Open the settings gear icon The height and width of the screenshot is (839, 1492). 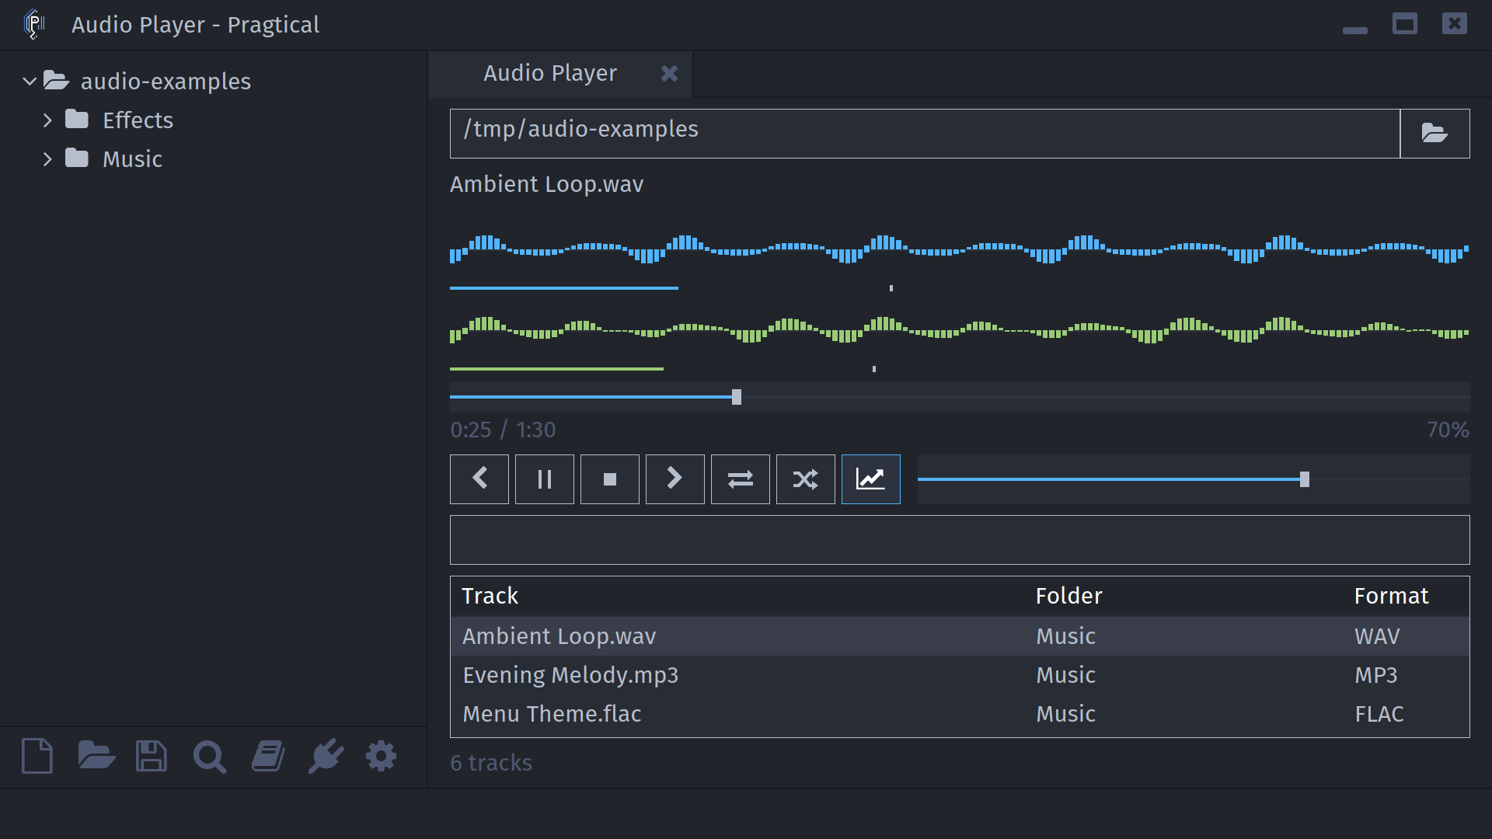(382, 756)
